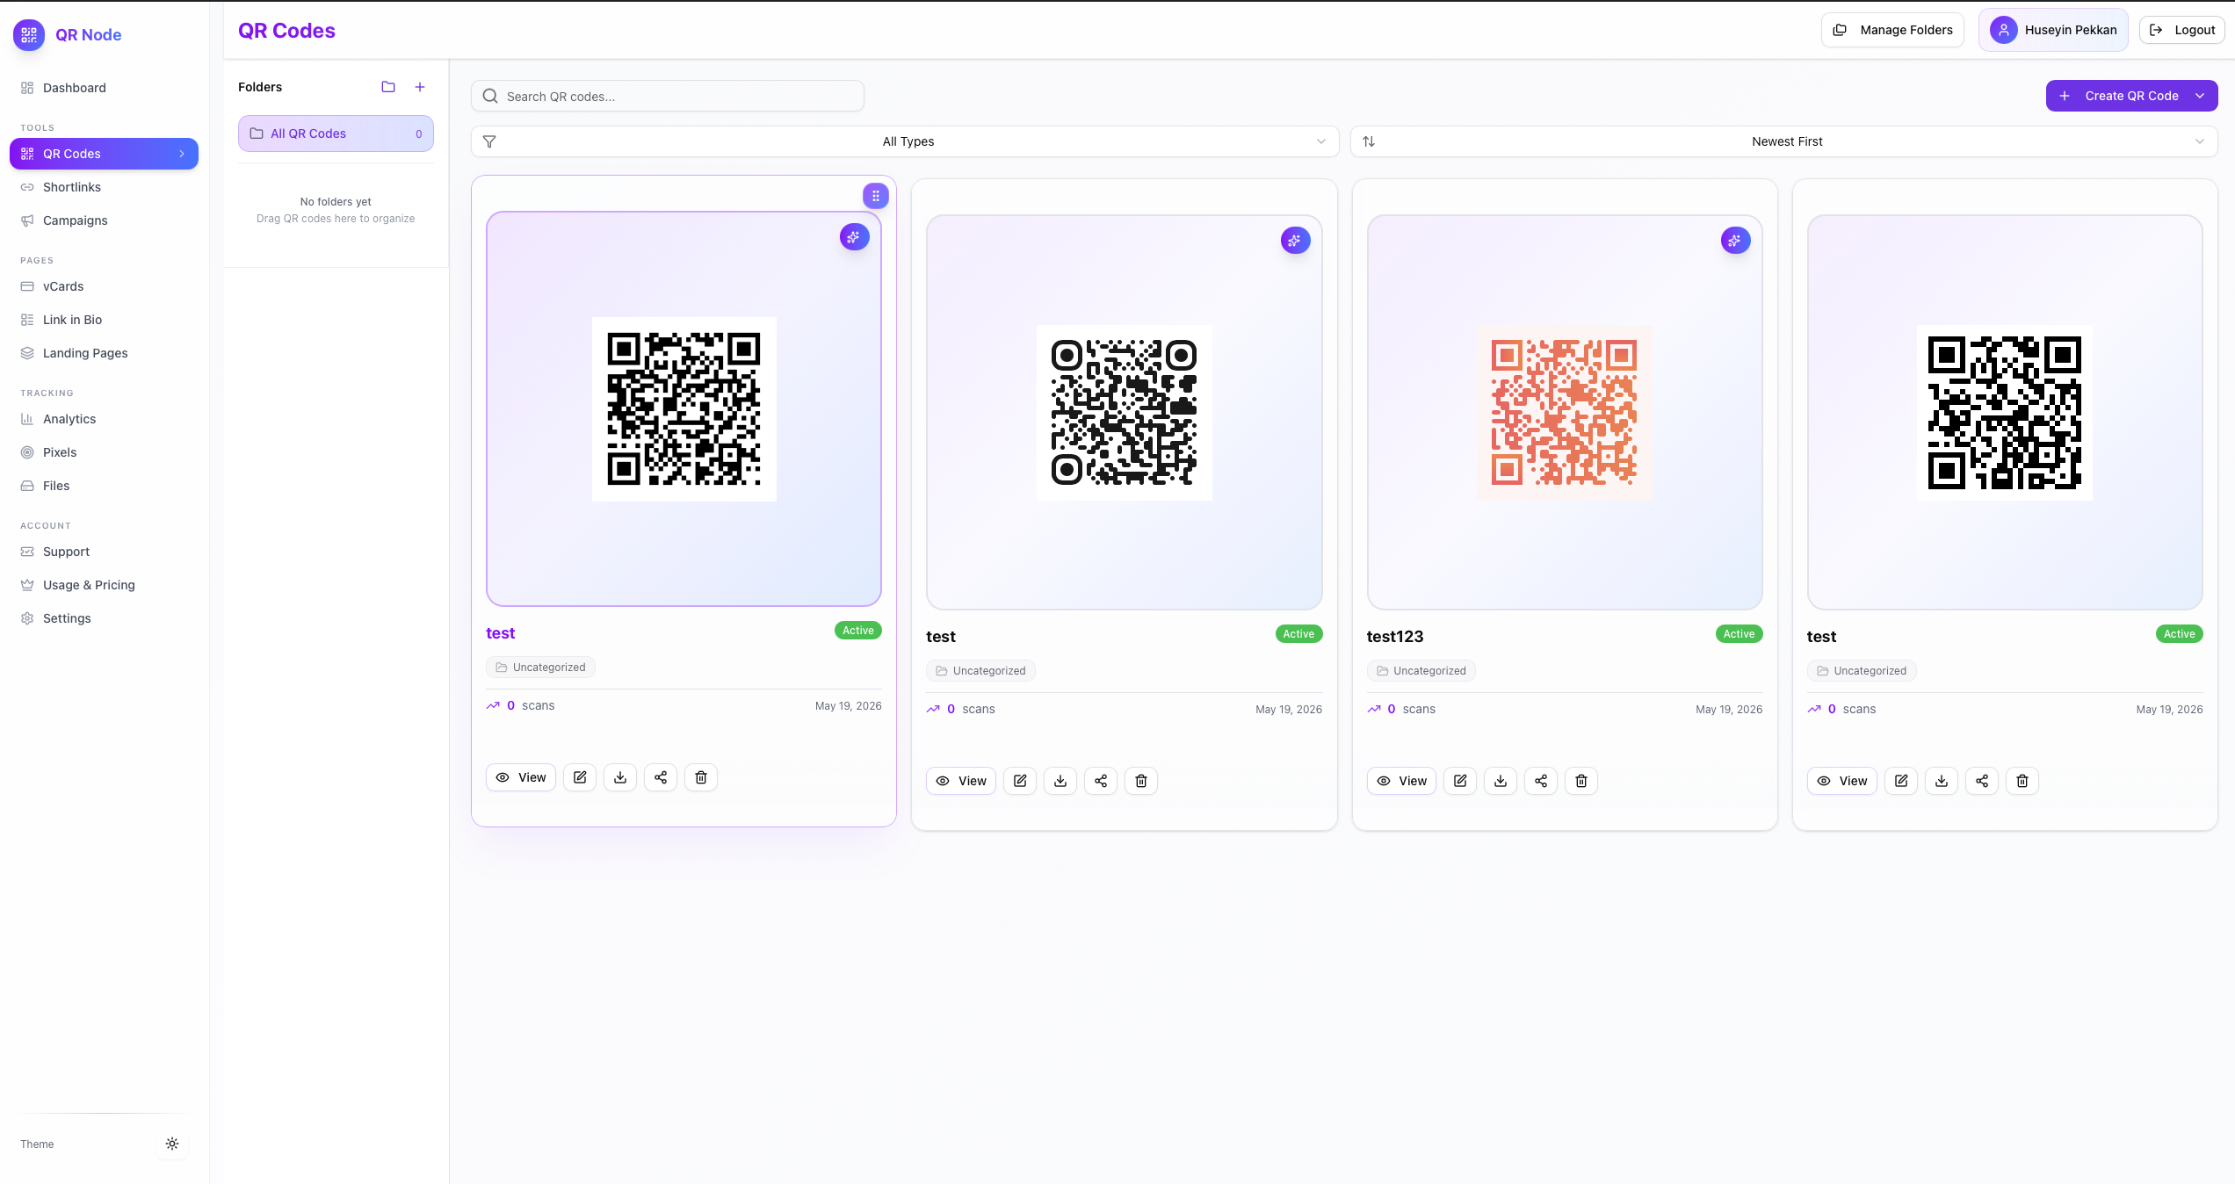Click the Logout button
2235x1184 pixels.
coord(2181,30)
